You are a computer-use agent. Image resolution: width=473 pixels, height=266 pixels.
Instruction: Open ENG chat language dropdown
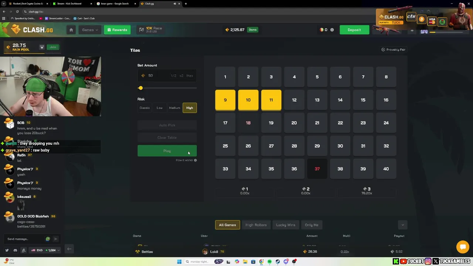click(45, 250)
